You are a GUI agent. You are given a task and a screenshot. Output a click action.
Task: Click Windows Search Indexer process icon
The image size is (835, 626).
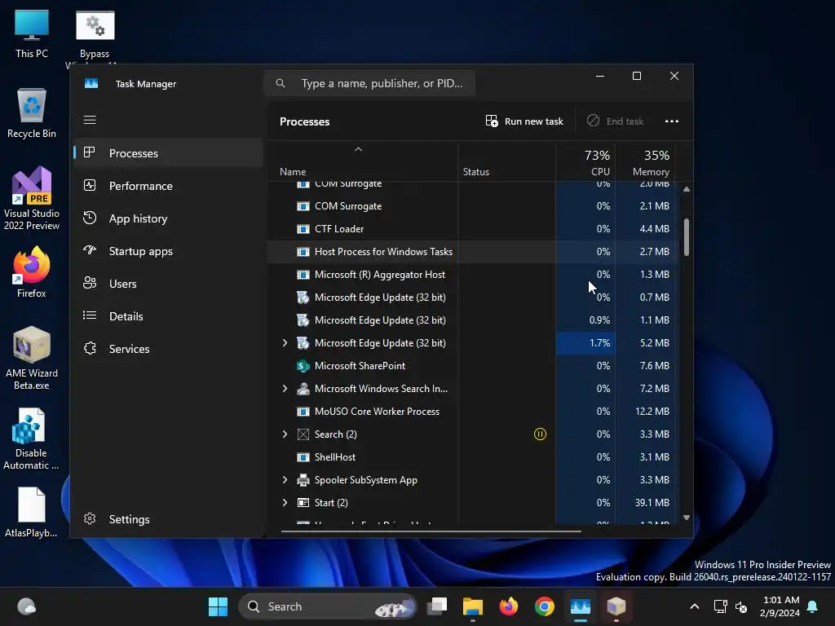(x=303, y=389)
